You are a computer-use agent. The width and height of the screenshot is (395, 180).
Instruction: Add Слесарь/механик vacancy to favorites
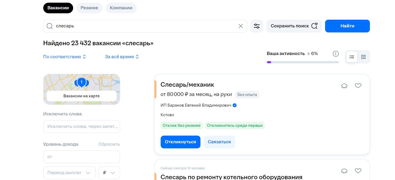[358, 86]
